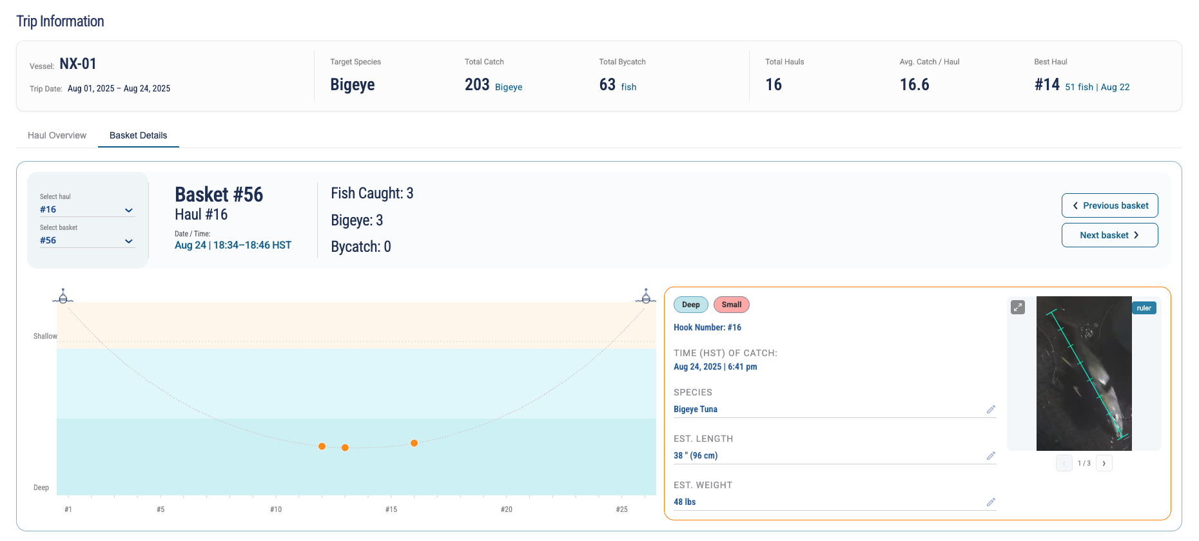This screenshot has height=541, width=1199.
Task: Select the leftmost orange catch marker
Action: (x=322, y=446)
